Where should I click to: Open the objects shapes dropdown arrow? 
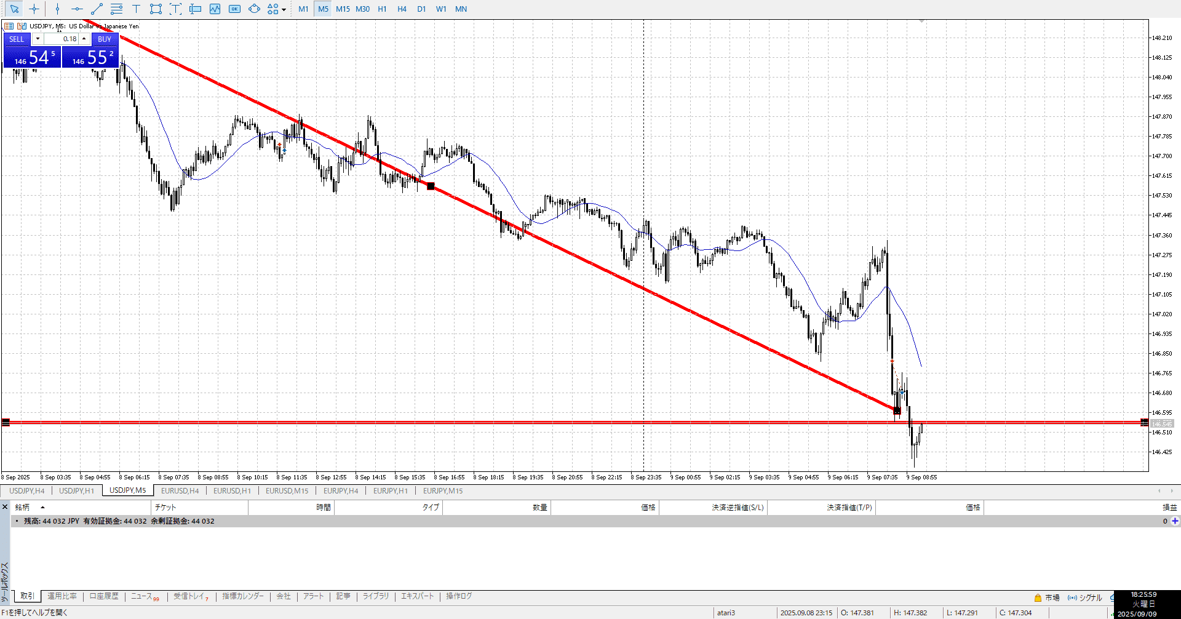(284, 10)
